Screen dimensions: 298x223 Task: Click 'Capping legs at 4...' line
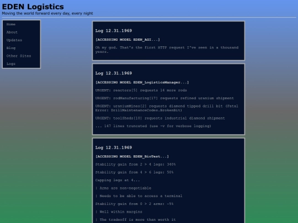[x=118, y=181]
